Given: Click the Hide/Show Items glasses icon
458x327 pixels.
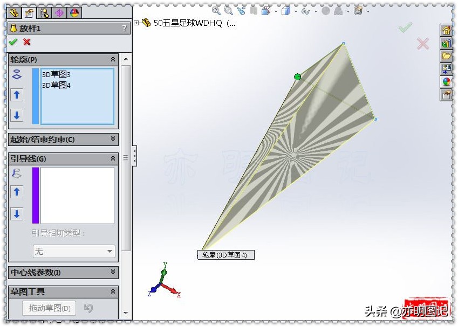Looking at the screenshot, I should 305,10.
